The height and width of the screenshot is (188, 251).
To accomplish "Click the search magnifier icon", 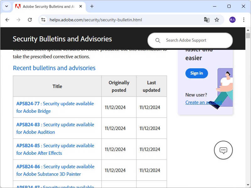I will tap(158, 40).
